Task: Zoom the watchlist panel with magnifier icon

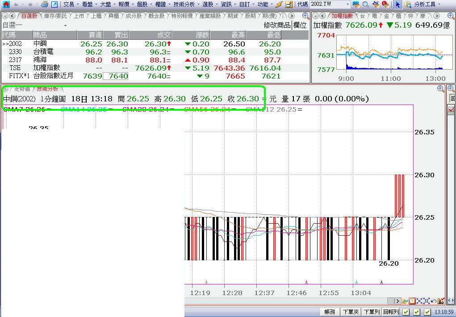Action: [x=305, y=16]
